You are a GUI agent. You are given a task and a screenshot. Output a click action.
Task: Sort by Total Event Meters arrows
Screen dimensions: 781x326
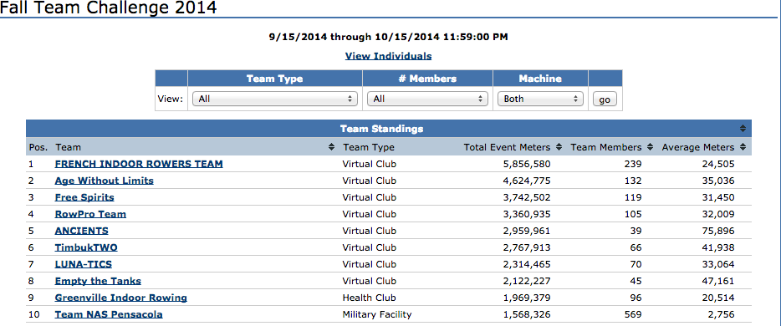559,147
